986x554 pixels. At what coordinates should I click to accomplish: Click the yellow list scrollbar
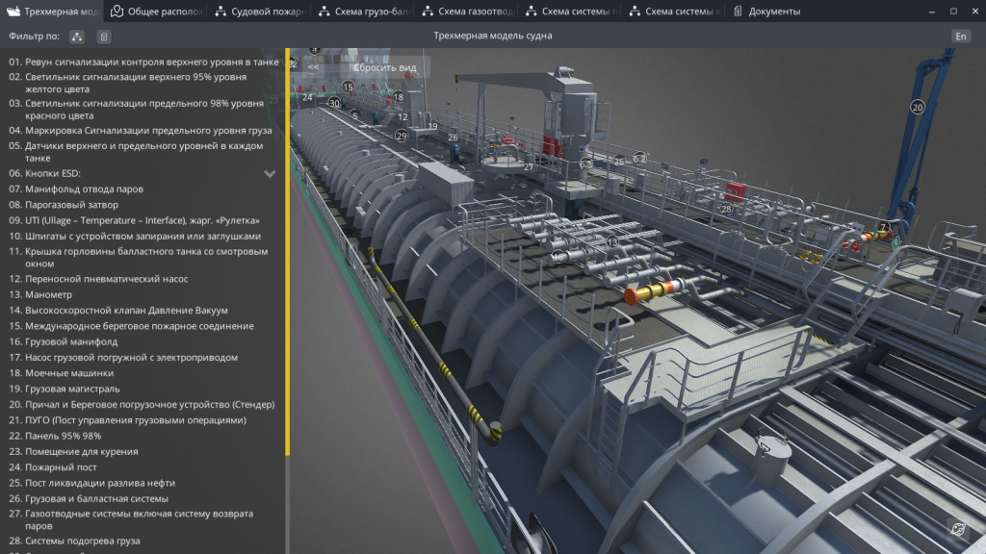tap(287, 251)
